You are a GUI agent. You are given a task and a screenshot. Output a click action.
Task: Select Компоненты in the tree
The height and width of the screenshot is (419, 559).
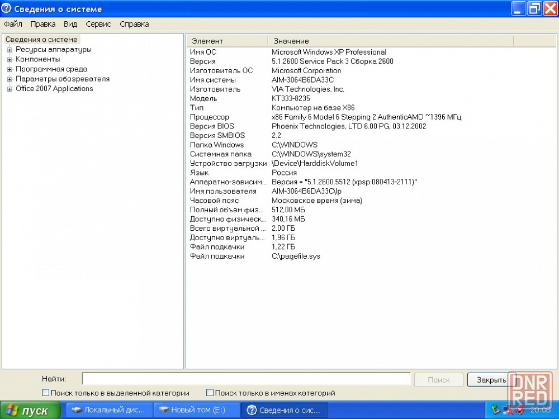coord(38,59)
